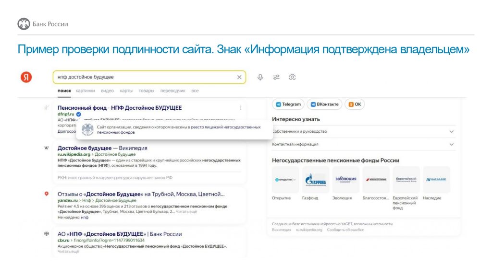Click «Википедия» source link in footer

pyautogui.click(x=282, y=230)
